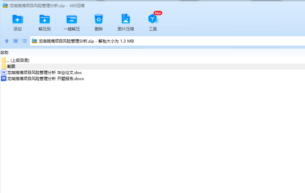The image size is (305, 193).
Task: Open the 工具 (Tools) icon
Action: [x=153, y=19]
